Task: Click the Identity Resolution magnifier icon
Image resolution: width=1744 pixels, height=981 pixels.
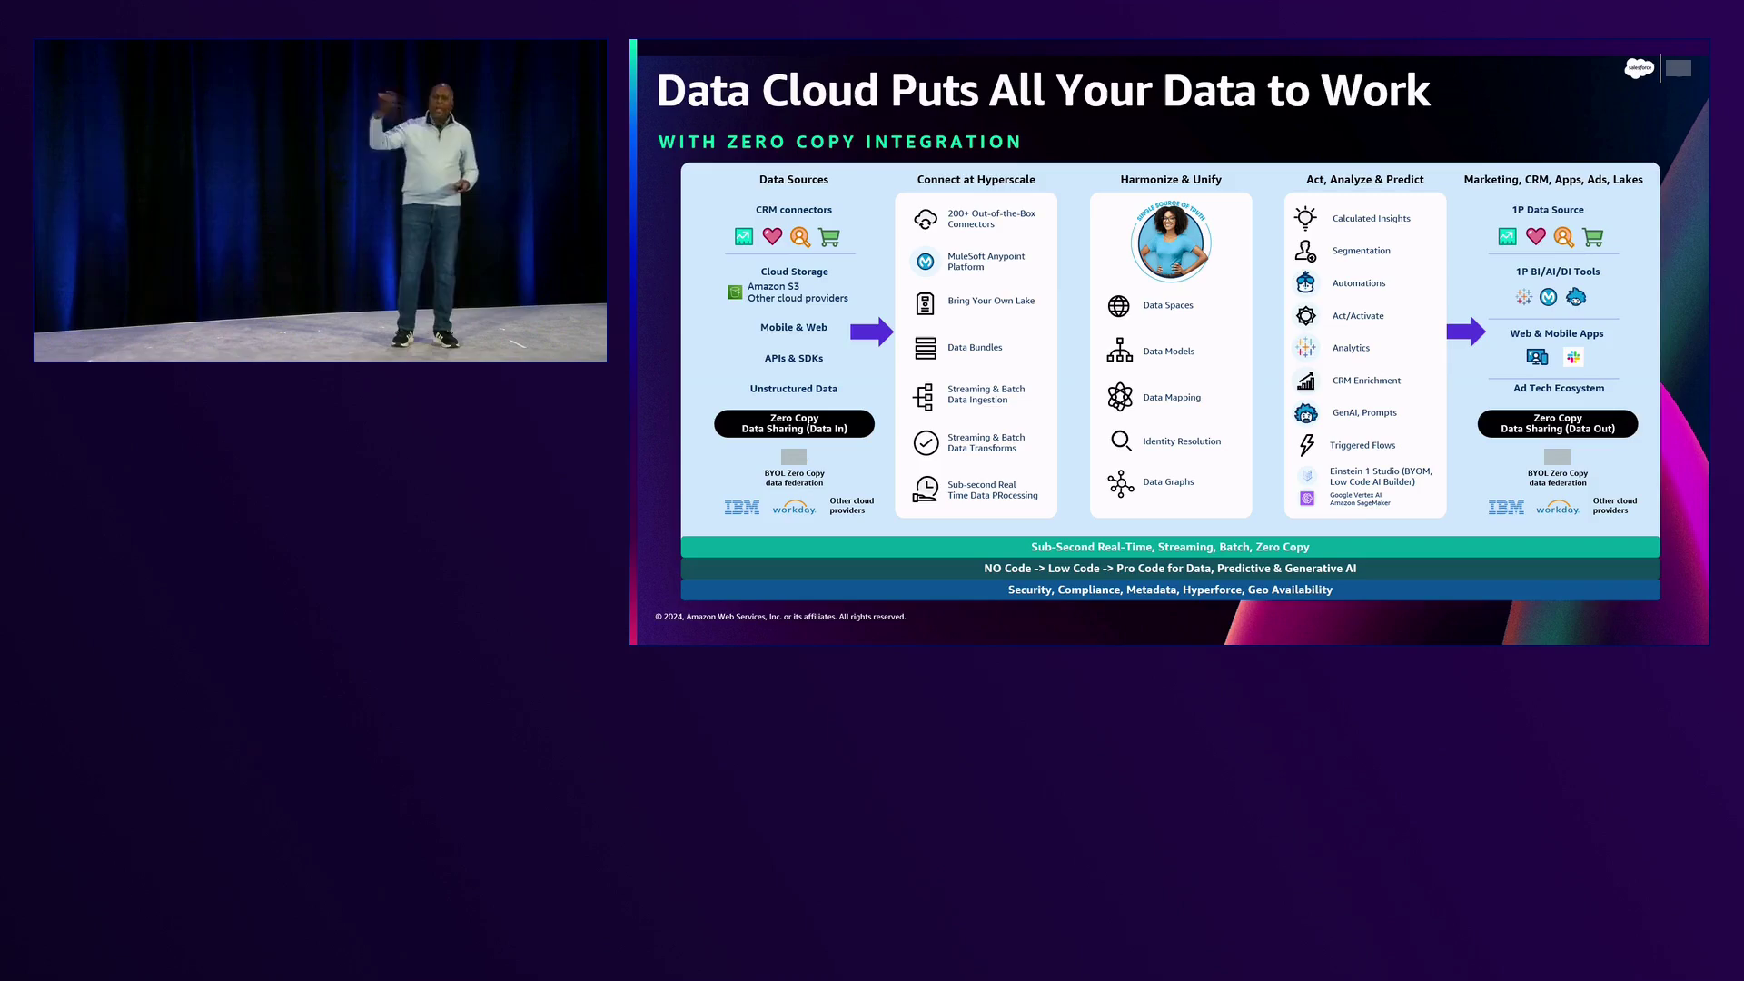Action: (1121, 441)
